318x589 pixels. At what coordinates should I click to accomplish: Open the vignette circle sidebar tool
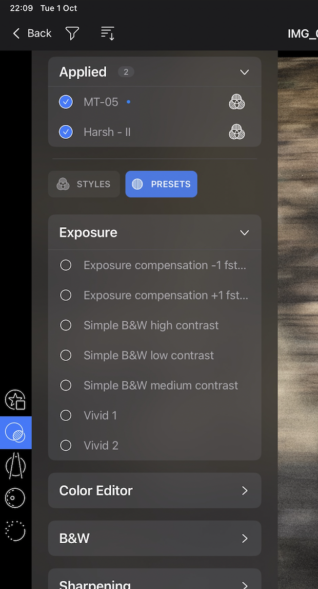15,498
